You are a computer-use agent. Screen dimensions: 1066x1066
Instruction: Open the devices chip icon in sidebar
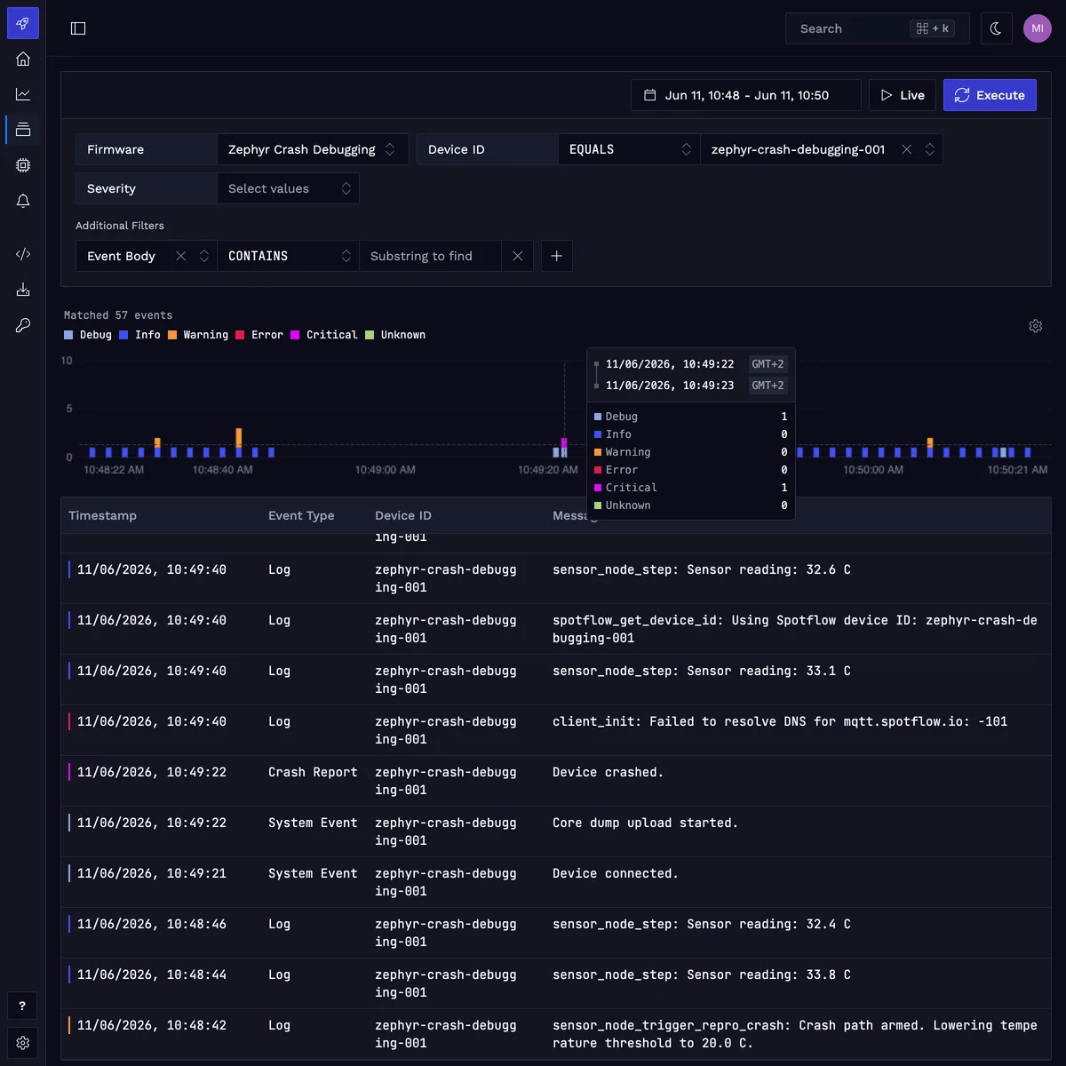click(x=23, y=165)
